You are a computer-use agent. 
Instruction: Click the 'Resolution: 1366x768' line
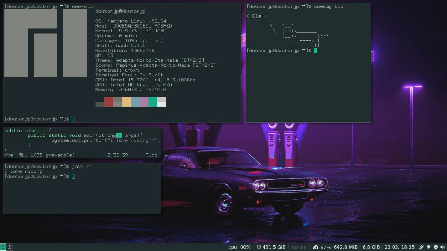coord(125,50)
